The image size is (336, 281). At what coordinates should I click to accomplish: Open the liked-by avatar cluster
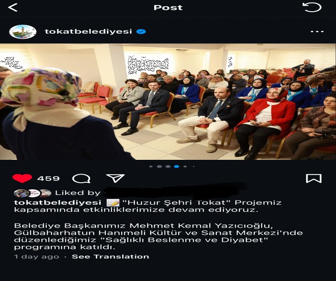33,193
